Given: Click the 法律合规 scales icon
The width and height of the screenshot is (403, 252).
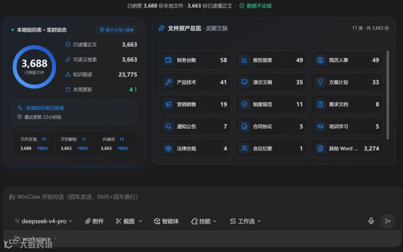Looking at the screenshot, I should 168,149.
